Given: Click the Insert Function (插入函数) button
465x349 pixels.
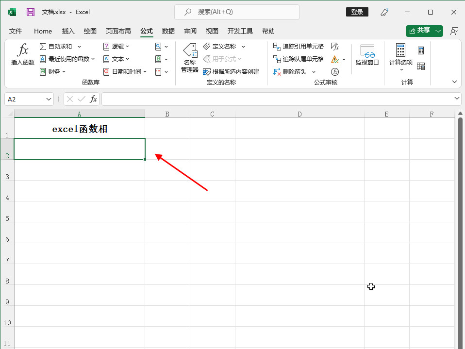Looking at the screenshot, I should coord(23,54).
